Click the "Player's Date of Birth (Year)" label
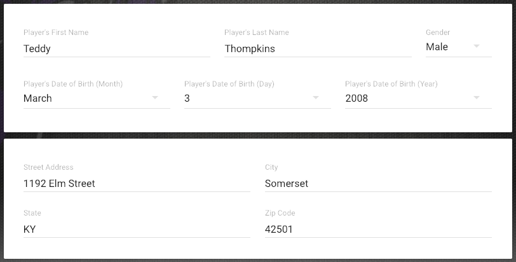516x262 pixels. (391, 84)
